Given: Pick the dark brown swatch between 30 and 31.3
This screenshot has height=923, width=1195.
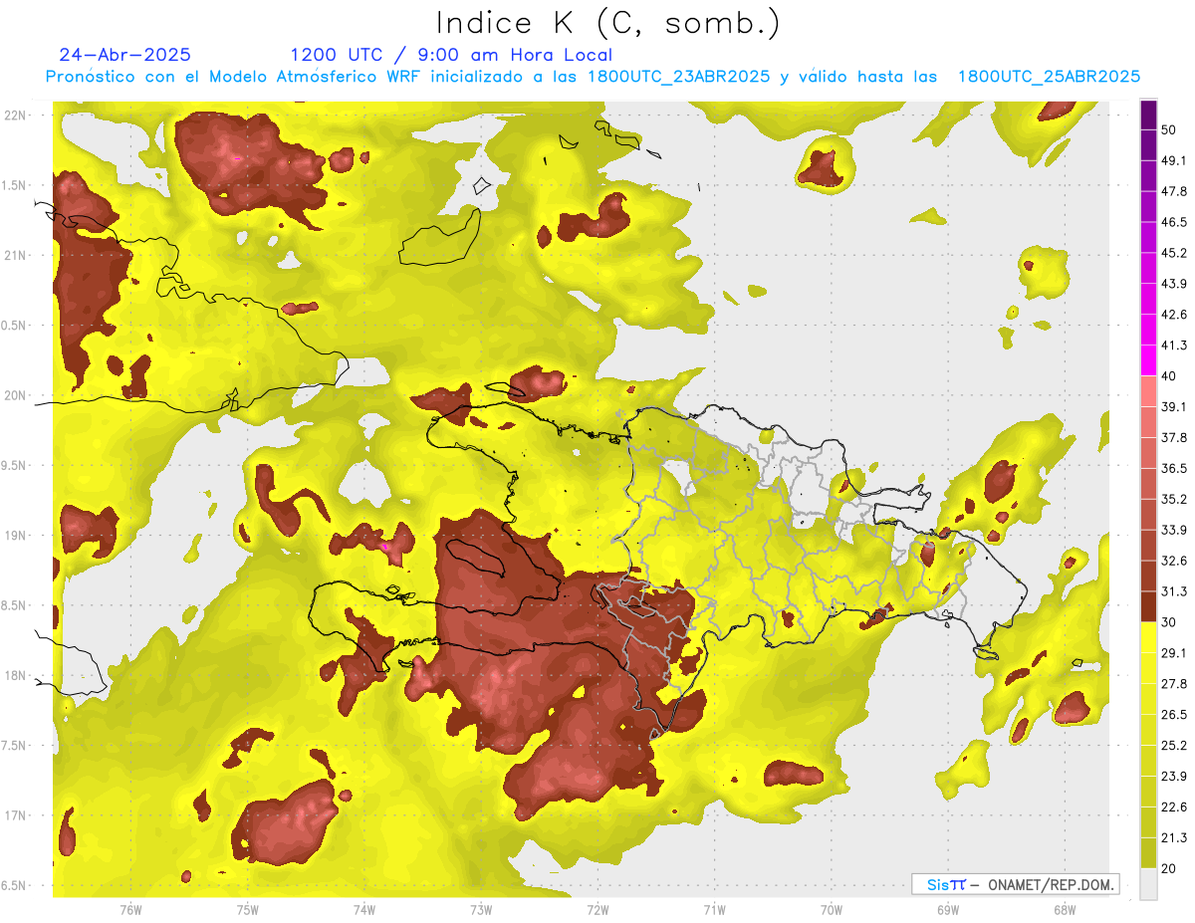Looking at the screenshot, I should (1148, 607).
